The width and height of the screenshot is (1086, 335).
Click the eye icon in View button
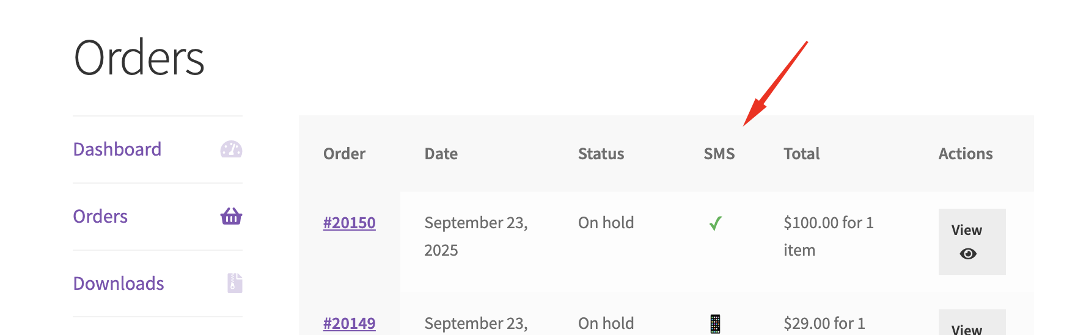tap(967, 254)
